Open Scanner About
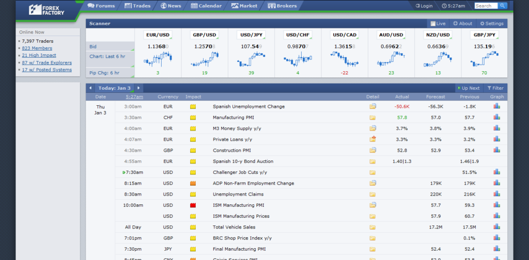This screenshot has height=260, width=529. (462, 24)
